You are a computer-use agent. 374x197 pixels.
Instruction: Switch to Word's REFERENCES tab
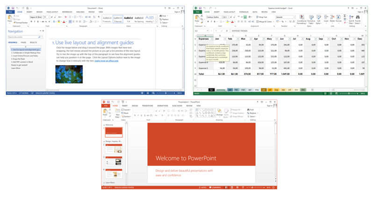pos(67,12)
